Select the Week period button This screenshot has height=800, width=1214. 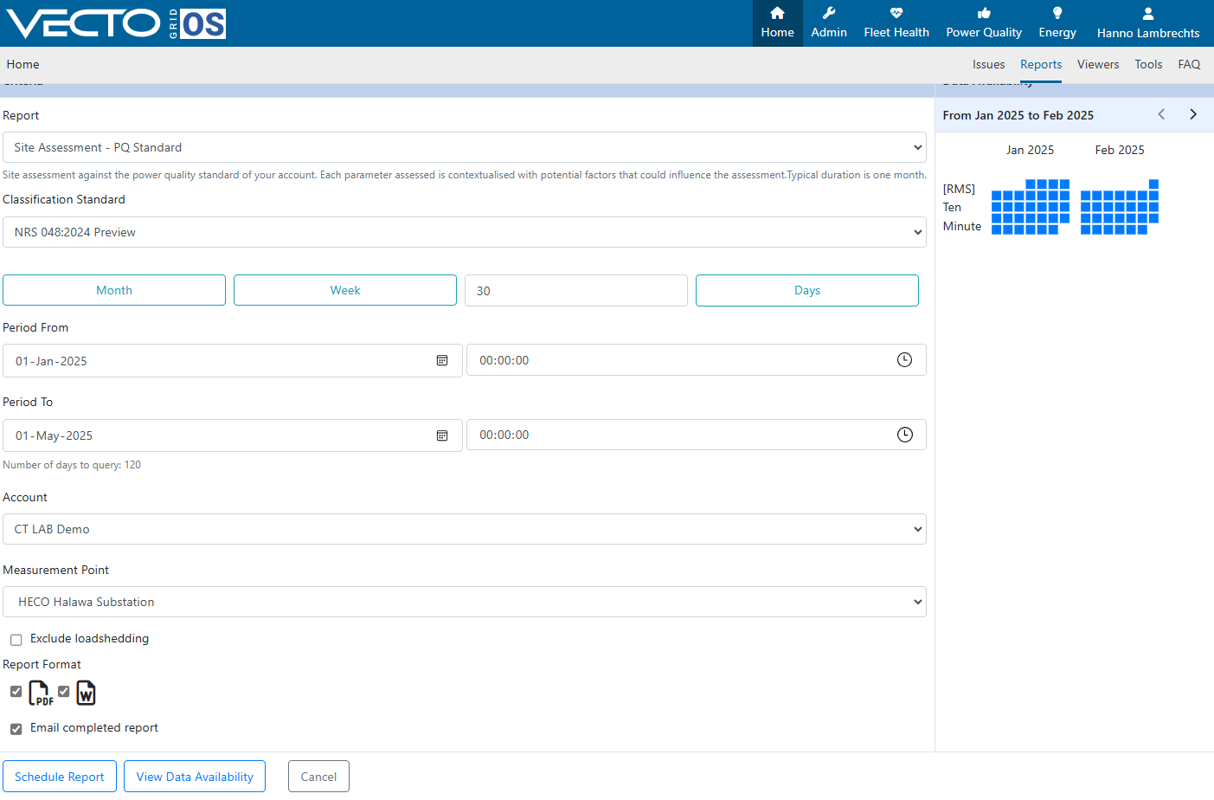[x=345, y=290]
